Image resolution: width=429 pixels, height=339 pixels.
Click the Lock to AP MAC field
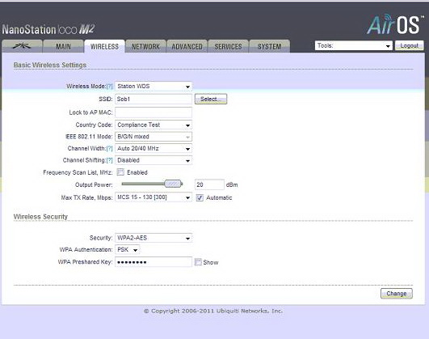point(154,112)
